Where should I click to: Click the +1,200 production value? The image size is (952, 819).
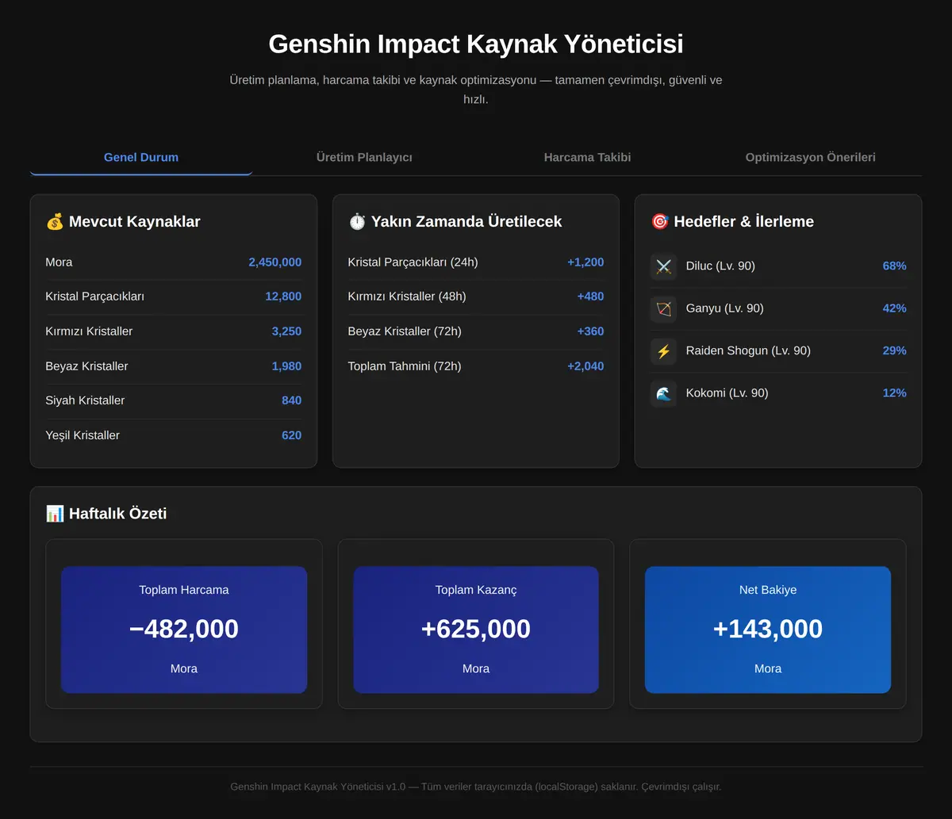point(585,262)
